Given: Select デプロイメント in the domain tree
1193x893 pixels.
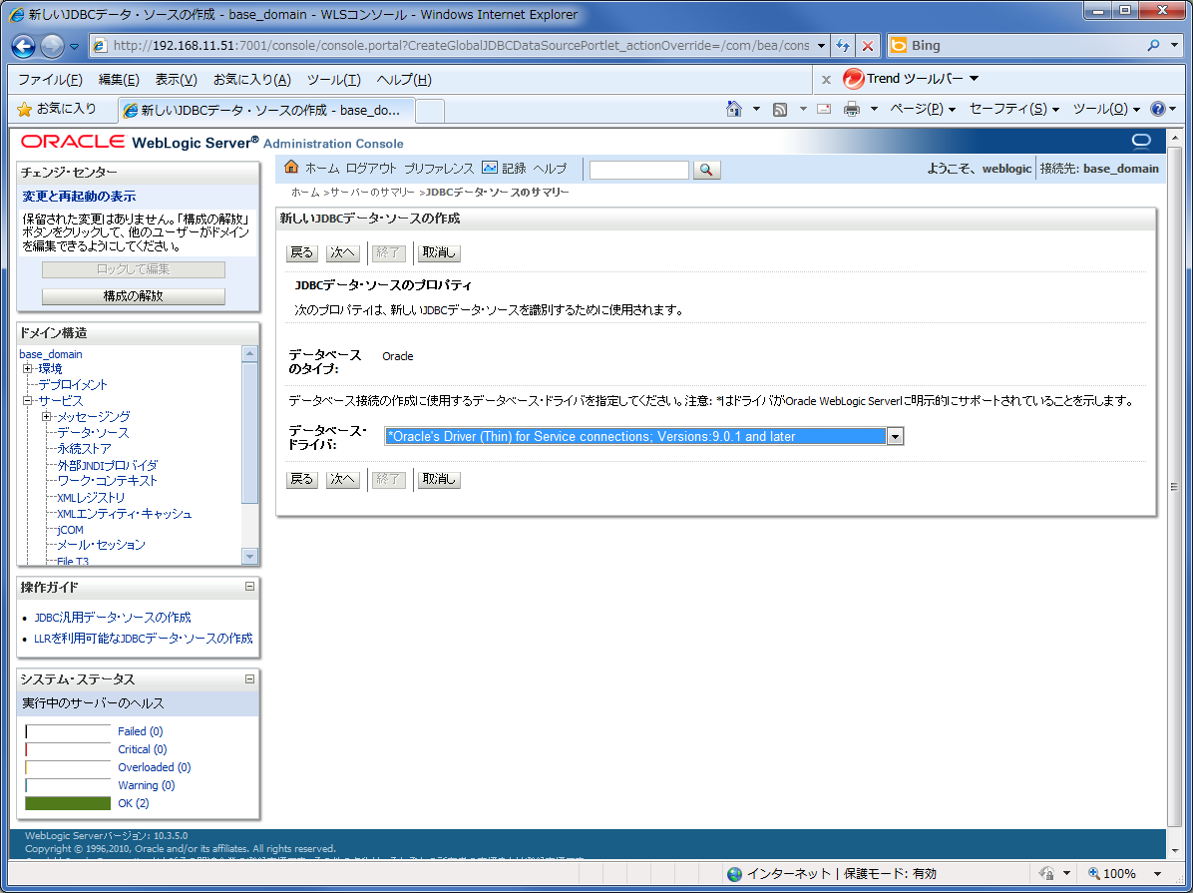Looking at the screenshot, I should tap(73, 384).
